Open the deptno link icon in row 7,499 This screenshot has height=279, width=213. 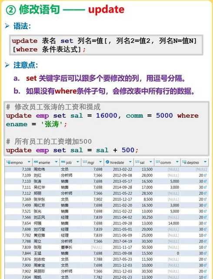pos(205,205)
